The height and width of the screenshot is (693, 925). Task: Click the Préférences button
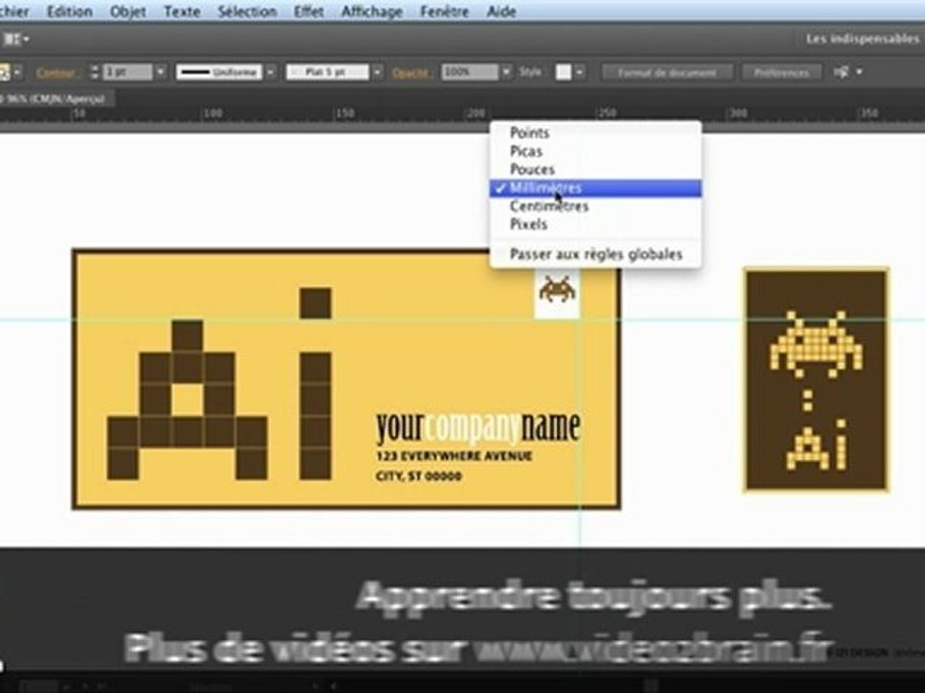point(781,73)
